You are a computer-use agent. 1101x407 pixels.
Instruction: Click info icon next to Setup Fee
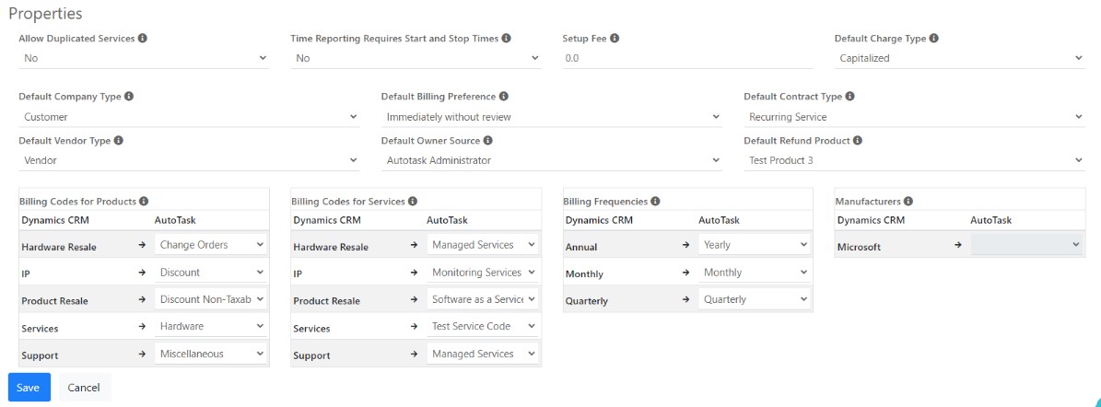pyautogui.click(x=615, y=39)
